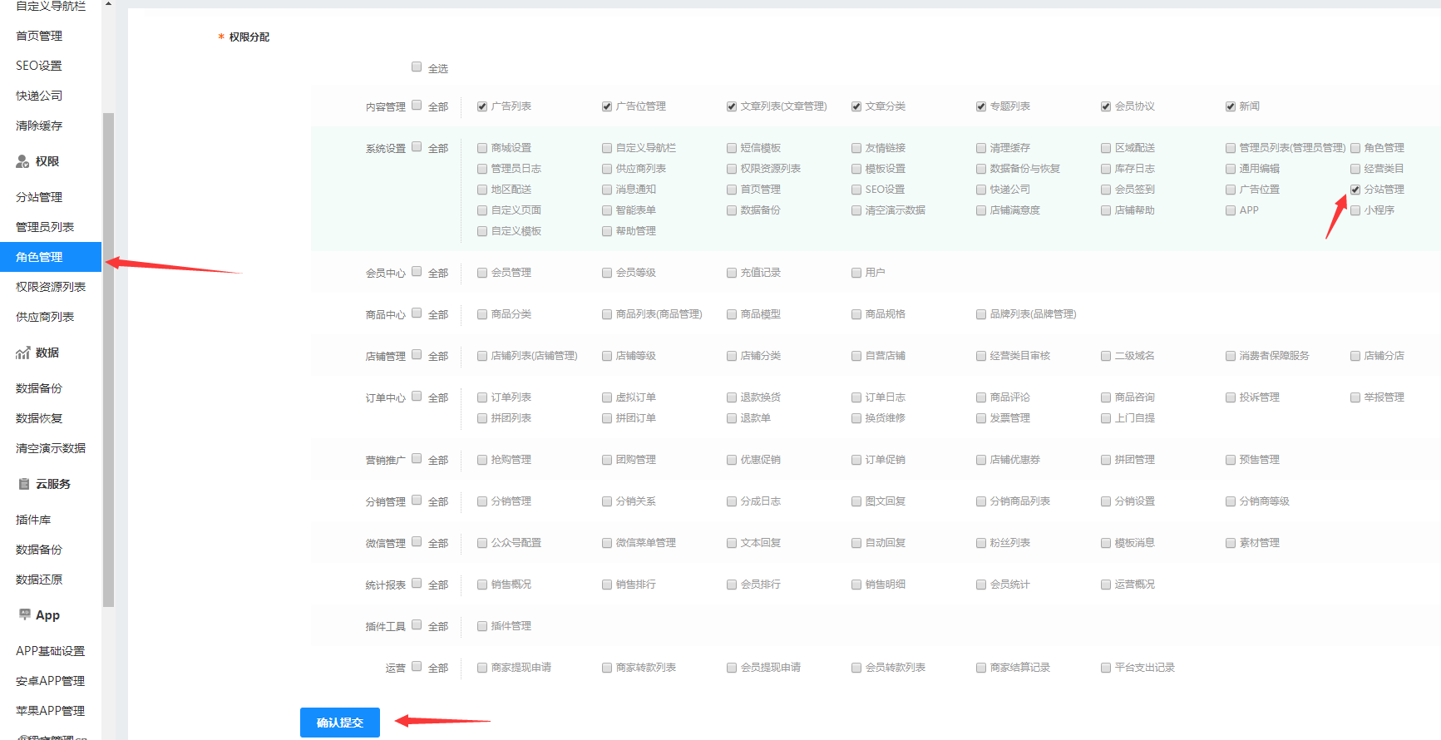Toggle the 全部 checkbox for 内容管理
Image resolution: width=1441 pixels, height=740 pixels.
click(x=417, y=106)
